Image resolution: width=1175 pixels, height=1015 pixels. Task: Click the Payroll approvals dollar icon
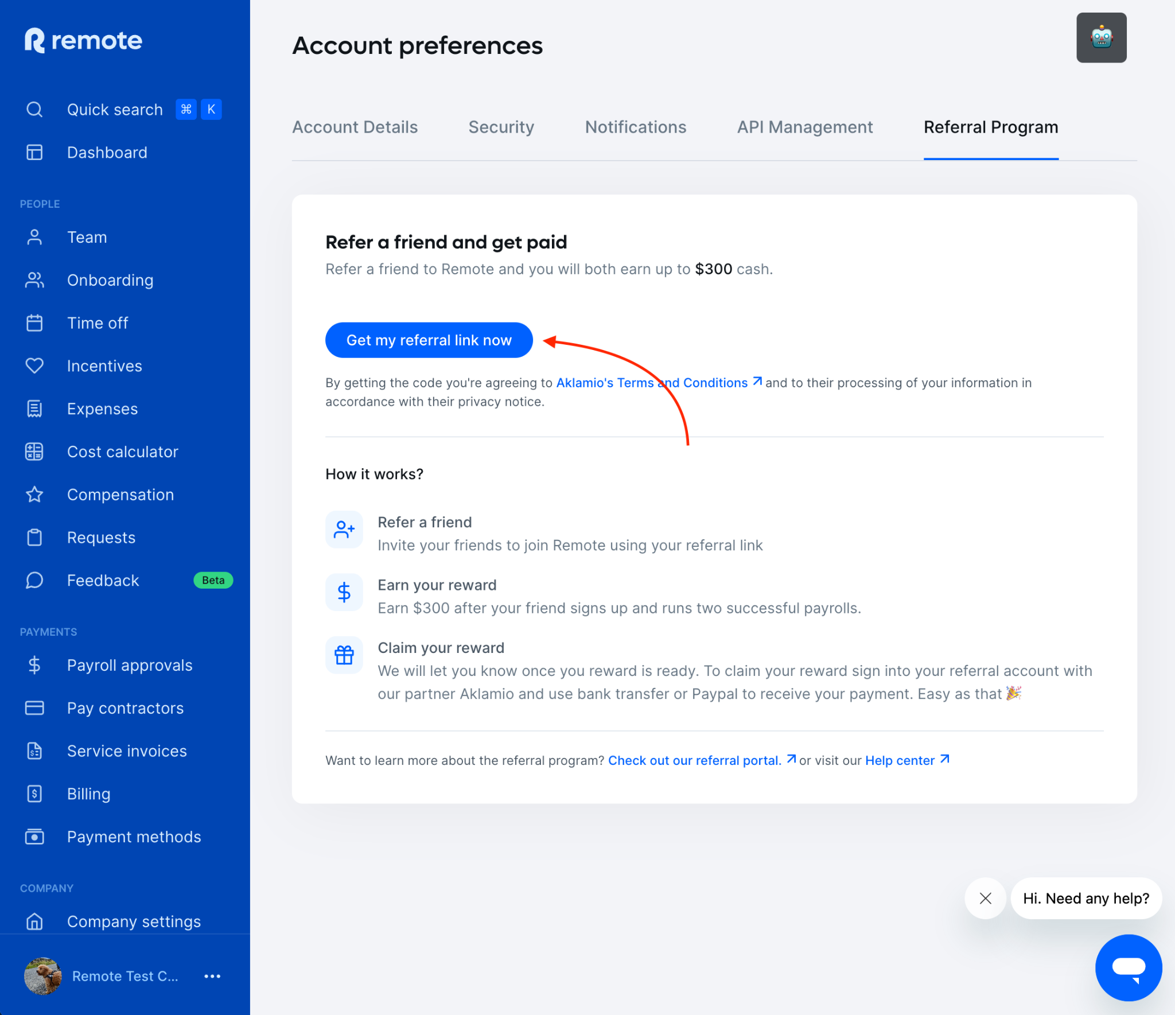pos(34,665)
